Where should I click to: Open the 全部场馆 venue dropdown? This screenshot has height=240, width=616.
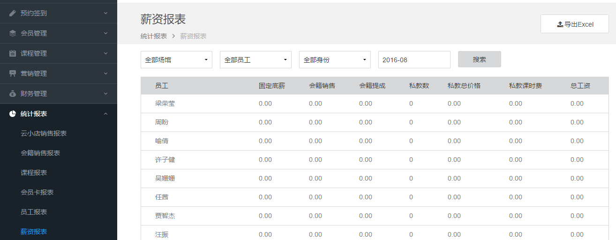[176, 60]
